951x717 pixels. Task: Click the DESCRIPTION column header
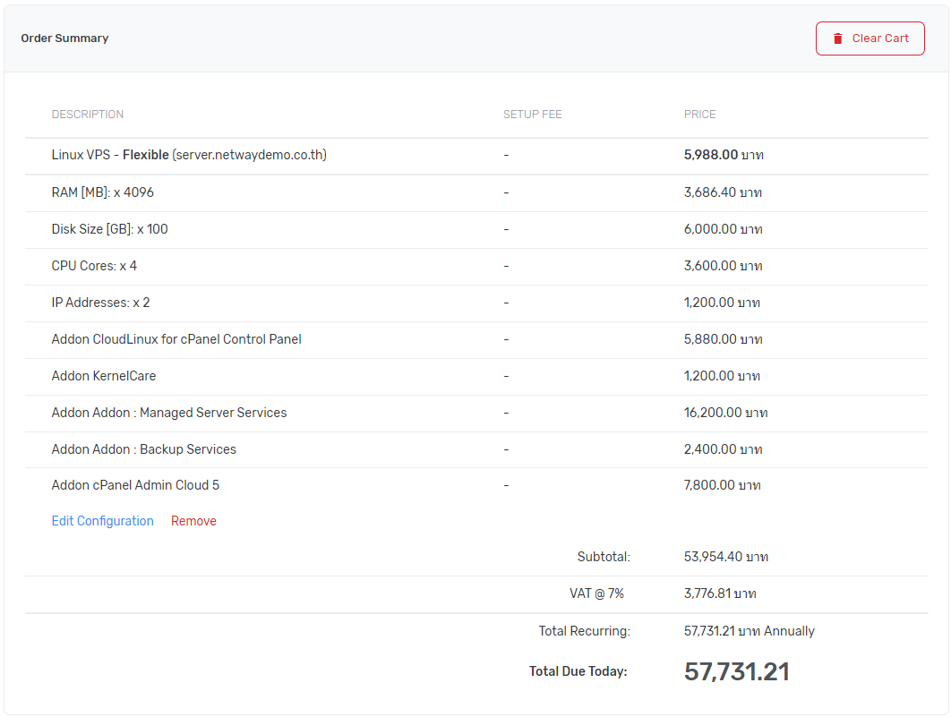coord(88,115)
